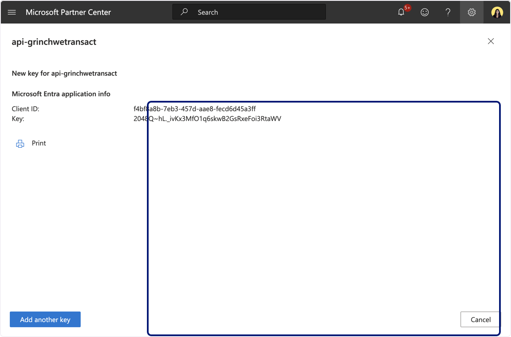
Task: Open the hamburger navigation menu
Action: (12, 12)
